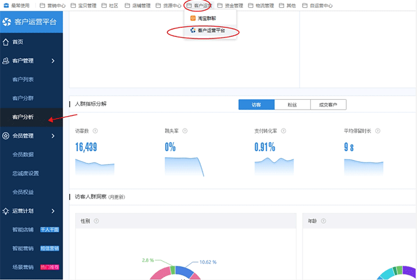Collapse the 客户管理 section chevron

point(53,61)
